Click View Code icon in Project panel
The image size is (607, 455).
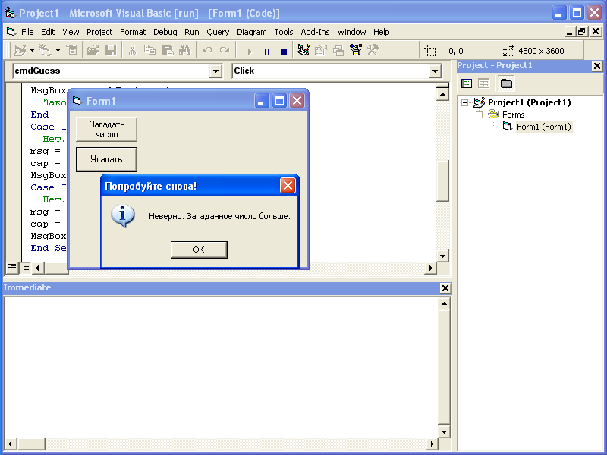pos(467,83)
